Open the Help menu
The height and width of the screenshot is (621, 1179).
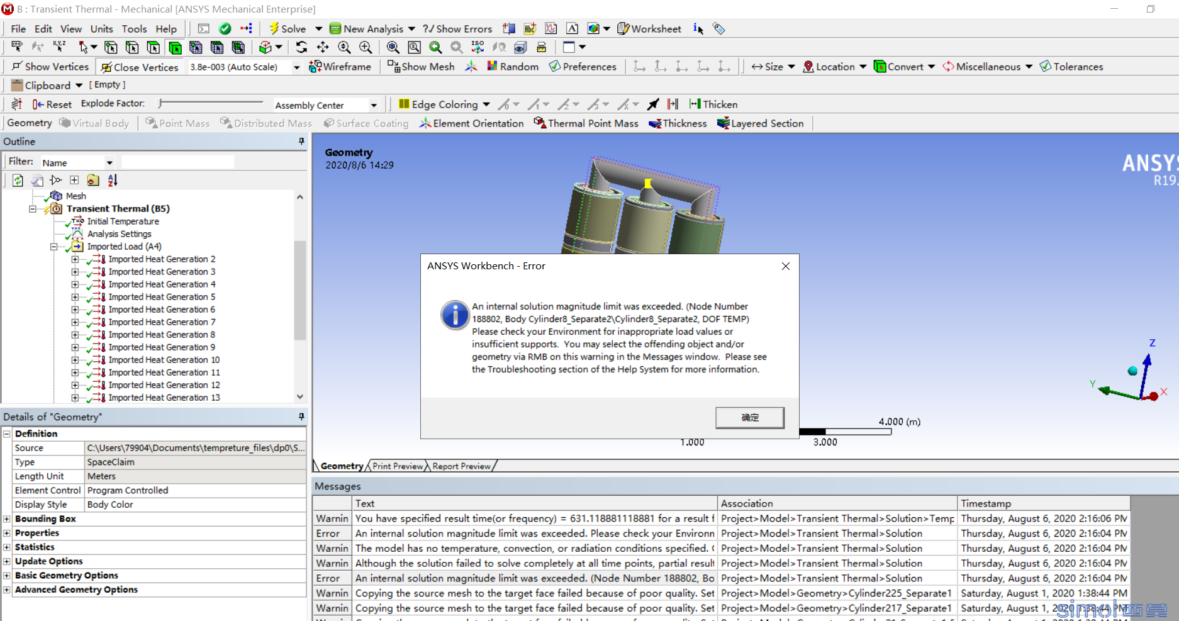(166, 29)
